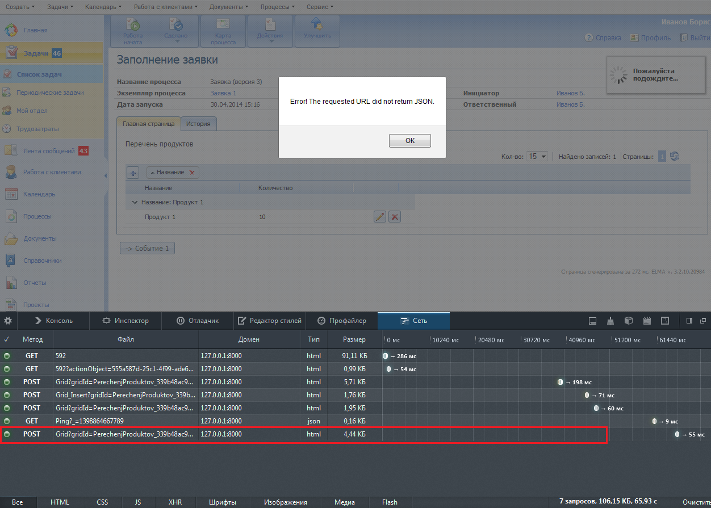Refresh the product grid with the reload icon
Screen dimensions: 711x508
pyautogui.click(x=675, y=157)
